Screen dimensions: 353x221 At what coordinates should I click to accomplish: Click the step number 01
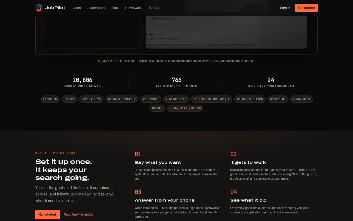point(138,154)
